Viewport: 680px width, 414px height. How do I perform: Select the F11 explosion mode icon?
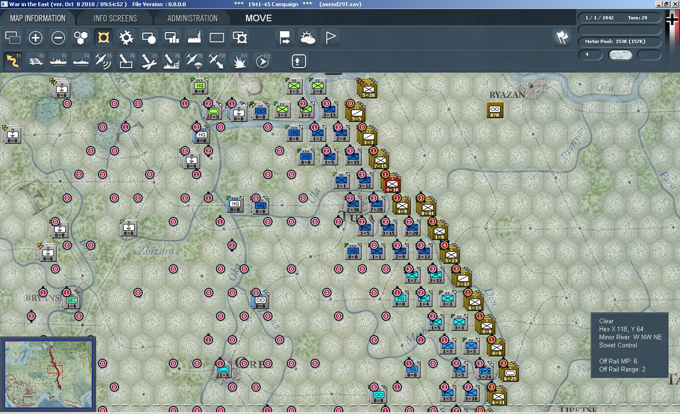pyautogui.click(x=239, y=61)
